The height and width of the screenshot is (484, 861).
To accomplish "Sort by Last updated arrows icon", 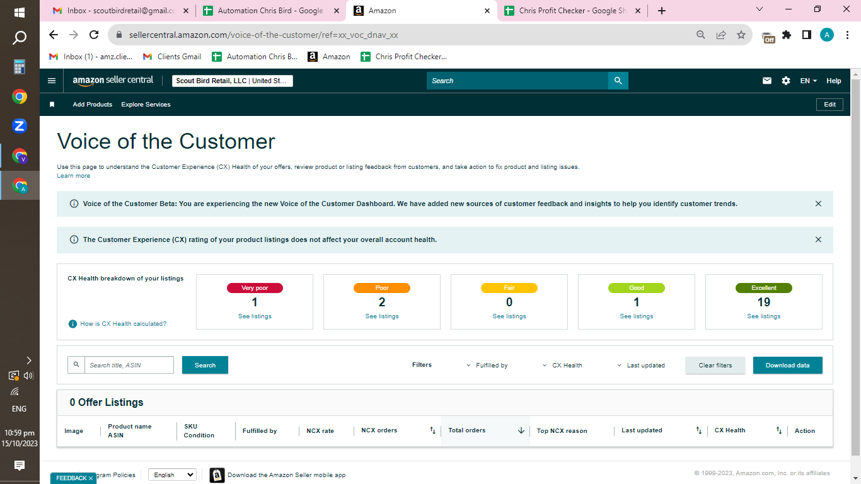I will (x=698, y=430).
